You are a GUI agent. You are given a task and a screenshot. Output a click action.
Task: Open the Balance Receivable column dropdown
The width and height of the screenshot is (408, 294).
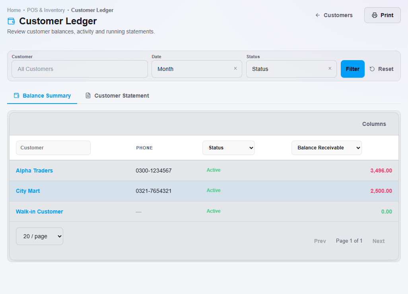tap(326, 148)
